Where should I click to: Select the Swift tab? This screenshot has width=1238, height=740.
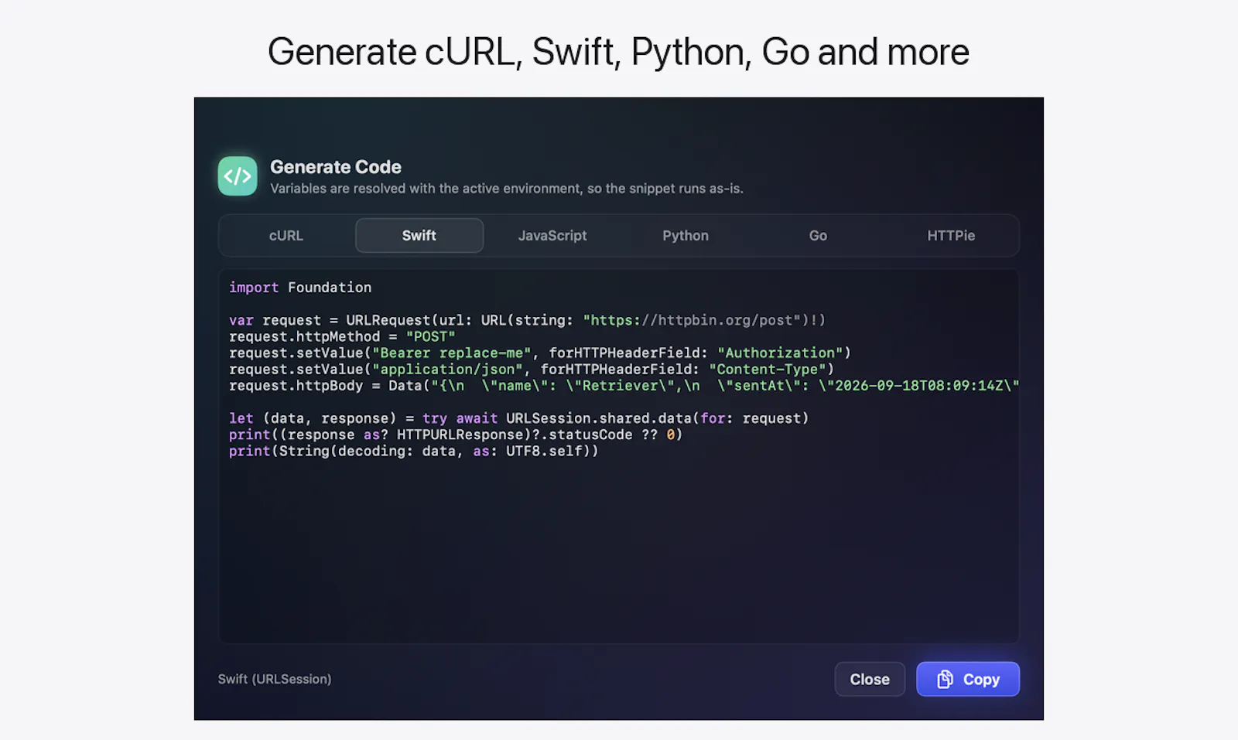(419, 236)
